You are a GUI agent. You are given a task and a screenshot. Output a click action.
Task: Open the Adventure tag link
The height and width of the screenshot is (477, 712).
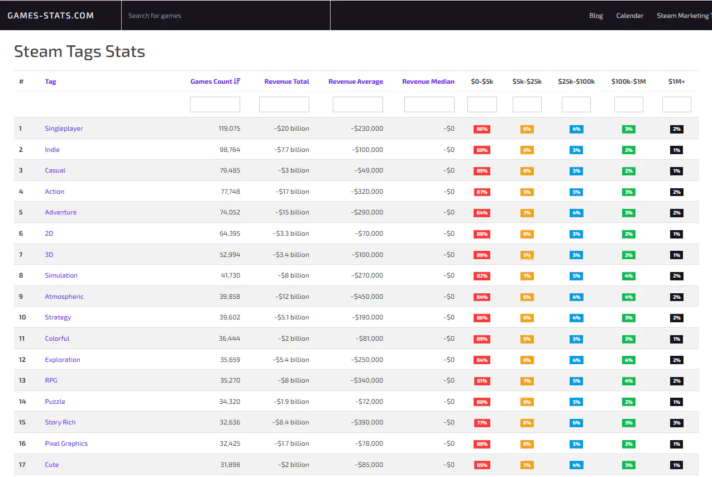tap(60, 212)
